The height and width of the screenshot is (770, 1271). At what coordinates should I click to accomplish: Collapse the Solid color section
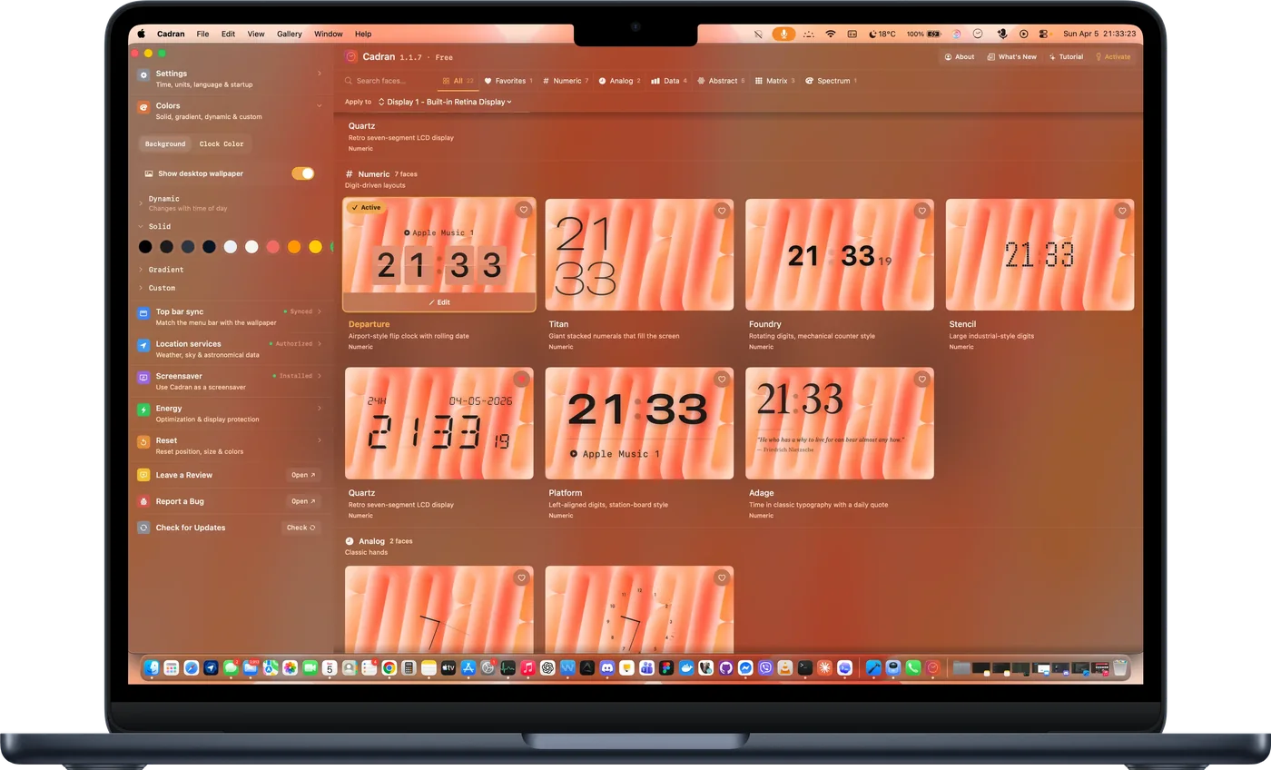pyautogui.click(x=141, y=227)
